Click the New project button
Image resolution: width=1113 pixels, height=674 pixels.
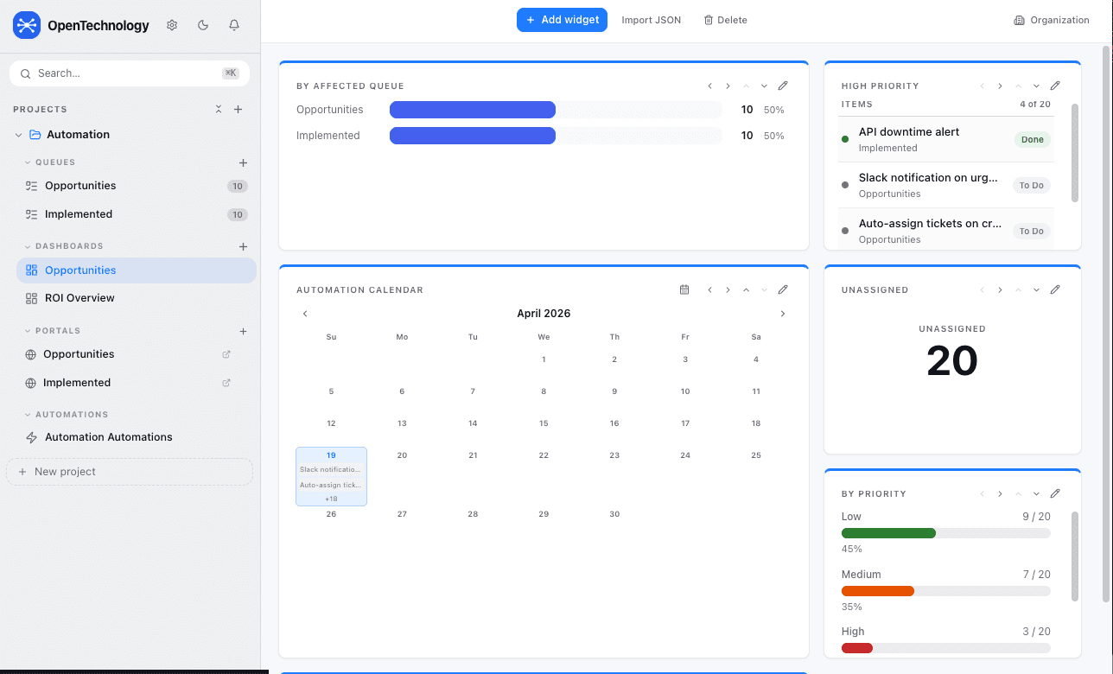[x=130, y=472]
